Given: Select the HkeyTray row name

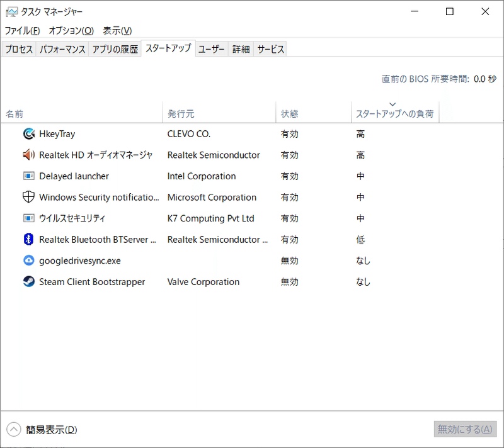Looking at the screenshot, I should pyautogui.click(x=57, y=134).
